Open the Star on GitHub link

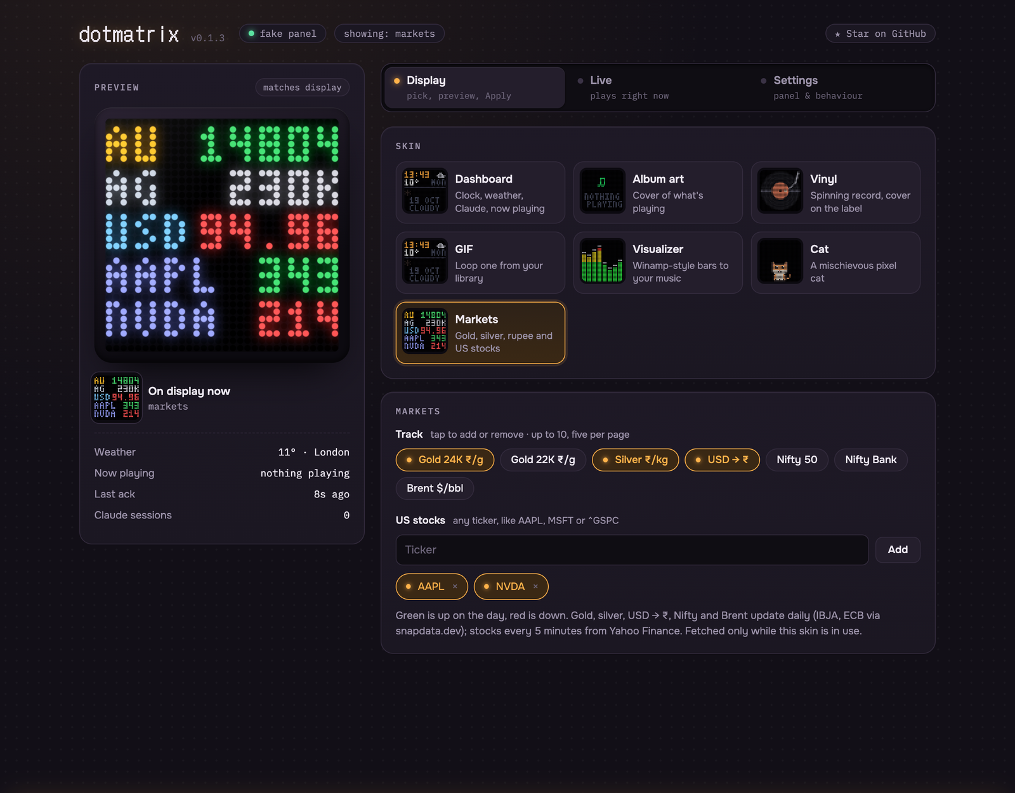click(881, 34)
